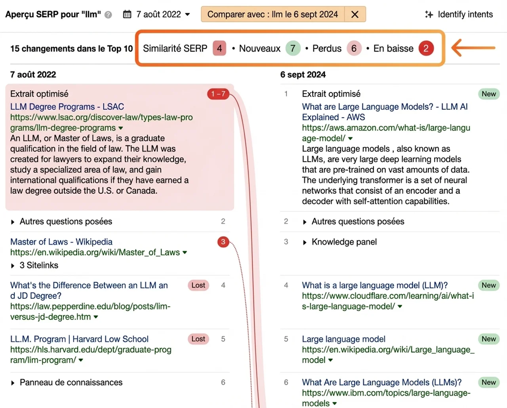Click the Identify intents sparkle icon
The height and width of the screenshot is (408, 507).
tap(429, 14)
